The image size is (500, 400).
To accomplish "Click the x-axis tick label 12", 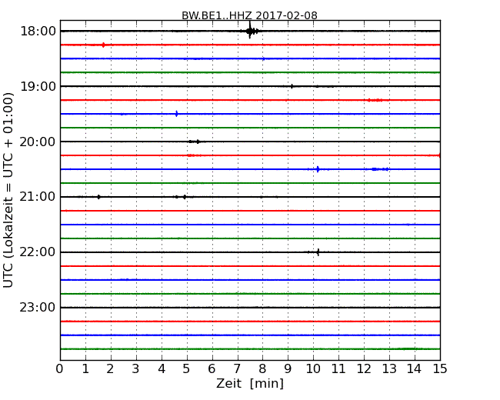I will (x=364, y=369).
